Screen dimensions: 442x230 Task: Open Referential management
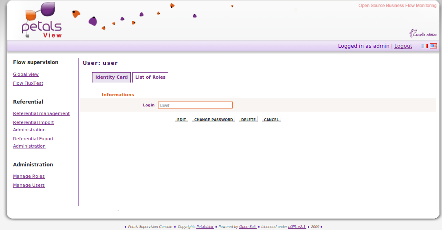pyautogui.click(x=41, y=113)
